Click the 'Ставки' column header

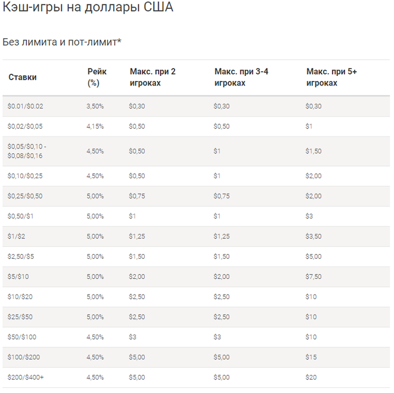23,77
